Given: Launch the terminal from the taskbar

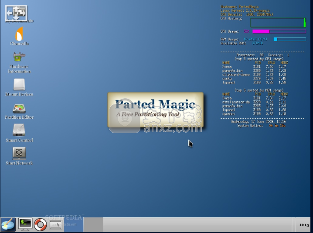Looking at the screenshot, I should [25, 224].
